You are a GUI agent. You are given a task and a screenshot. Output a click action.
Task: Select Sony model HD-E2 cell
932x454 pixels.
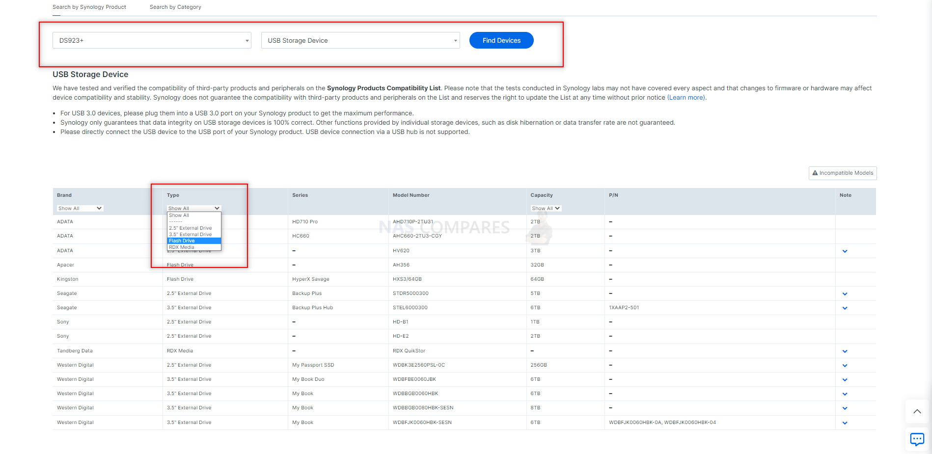pos(401,336)
